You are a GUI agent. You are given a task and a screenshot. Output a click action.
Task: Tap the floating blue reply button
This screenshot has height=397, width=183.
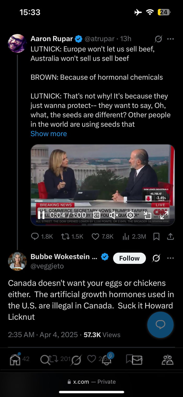[160, 325]
